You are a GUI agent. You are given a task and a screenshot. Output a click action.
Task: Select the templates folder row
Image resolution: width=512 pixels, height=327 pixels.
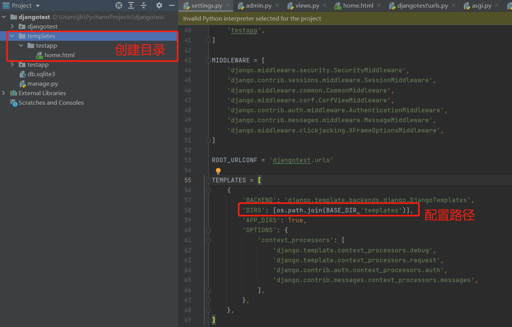89,36
